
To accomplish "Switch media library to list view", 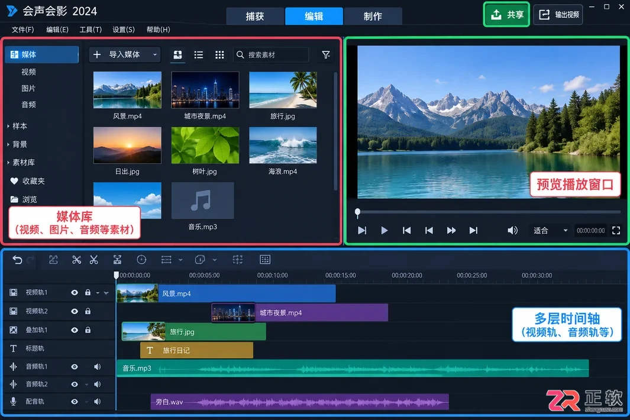I will [x=199, y=54].
